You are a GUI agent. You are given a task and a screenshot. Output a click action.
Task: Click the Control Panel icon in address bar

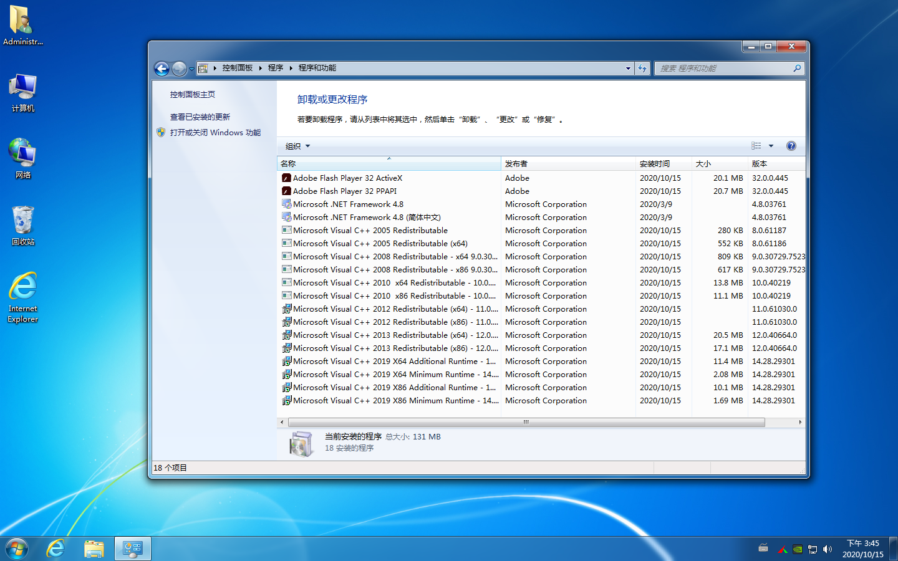coord(203,68)
